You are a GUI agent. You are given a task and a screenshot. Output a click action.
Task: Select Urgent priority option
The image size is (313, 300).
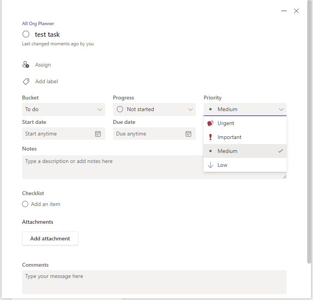click(x=245, y=123)
